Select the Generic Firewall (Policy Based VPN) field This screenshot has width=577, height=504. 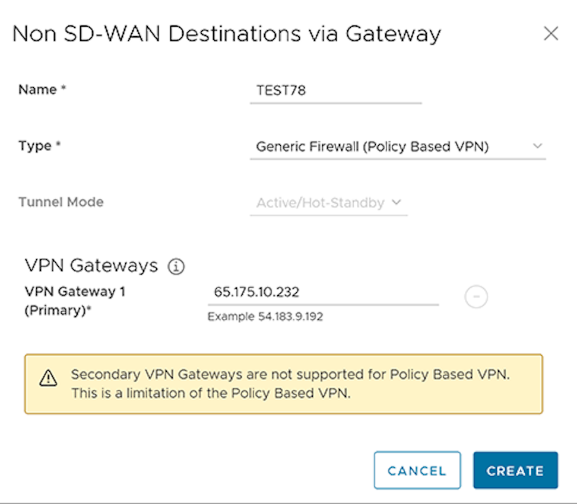click(x=372, y=146)
